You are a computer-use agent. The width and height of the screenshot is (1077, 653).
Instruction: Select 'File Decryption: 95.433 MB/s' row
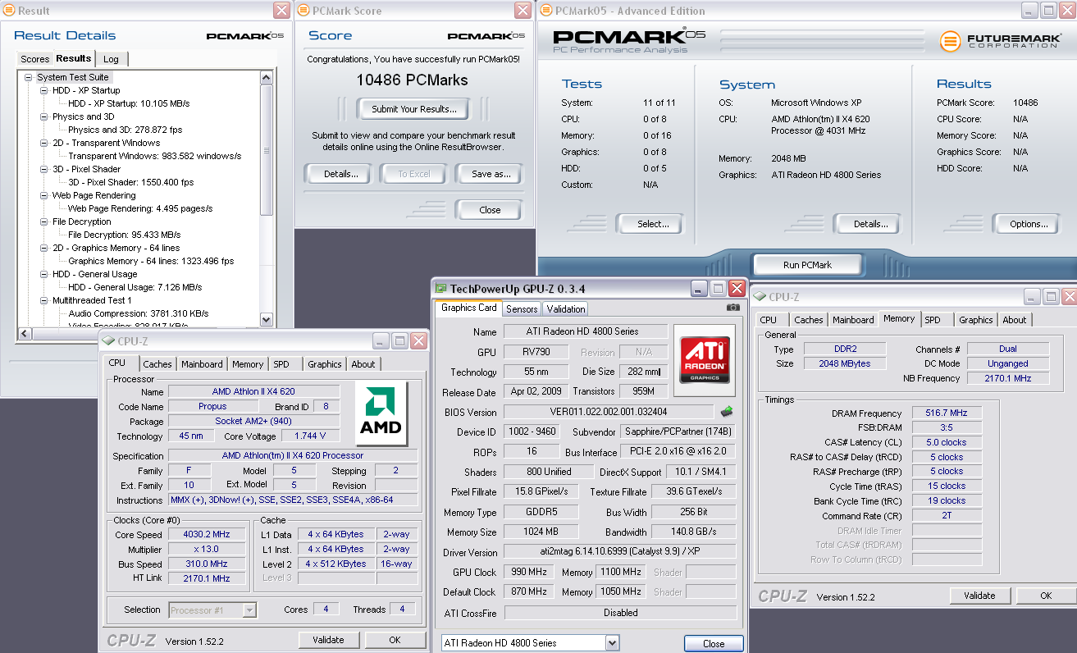[124, 235]
